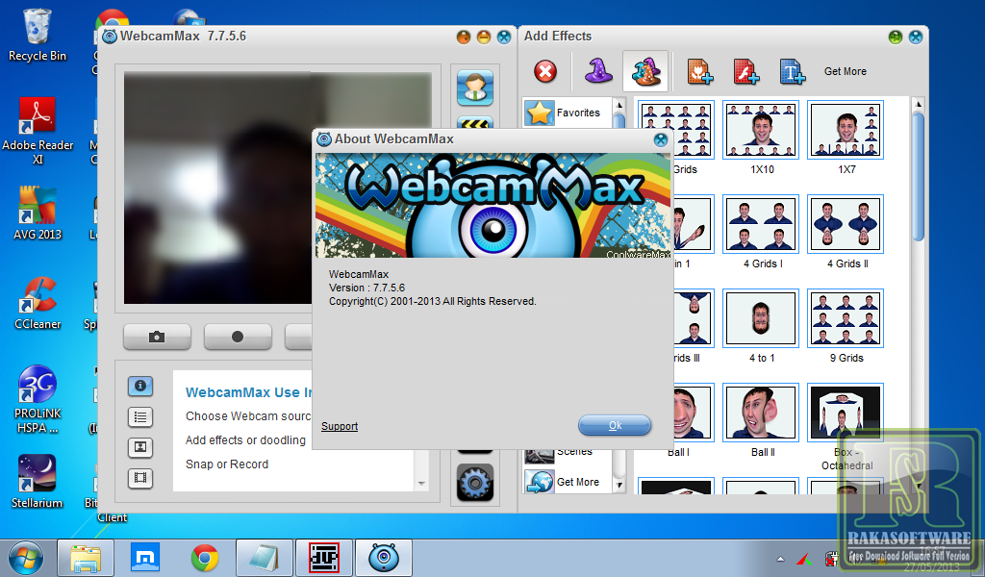Viewport: 985px width, 577px height.
Task: Remove effects with red X icon
Action: pos(545,71)
